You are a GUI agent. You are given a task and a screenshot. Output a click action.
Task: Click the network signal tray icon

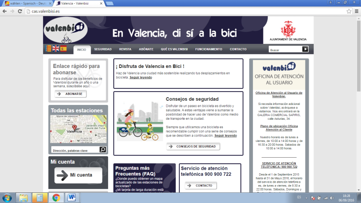[x=325, y=198]
